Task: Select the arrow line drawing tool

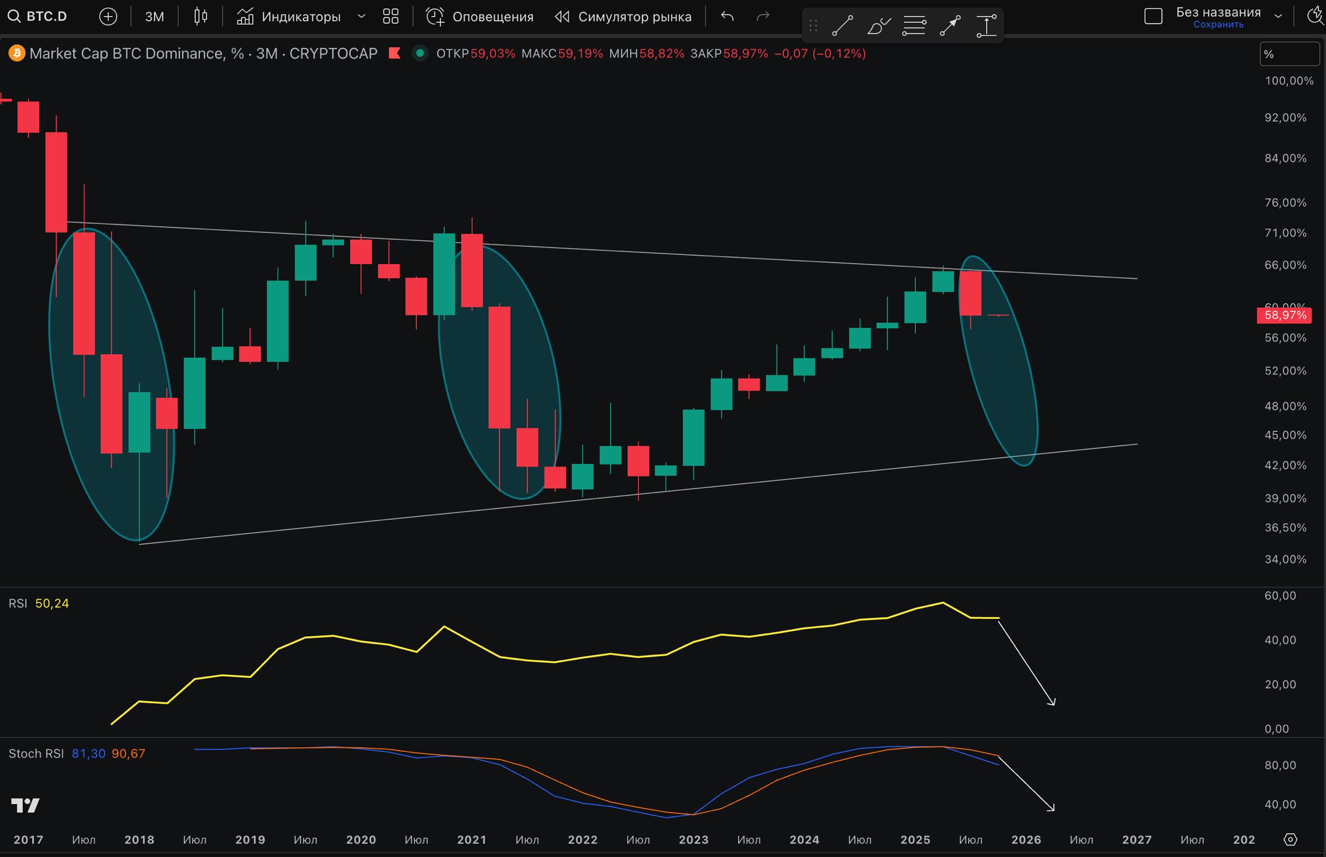Action: click(x=950, y=25)
